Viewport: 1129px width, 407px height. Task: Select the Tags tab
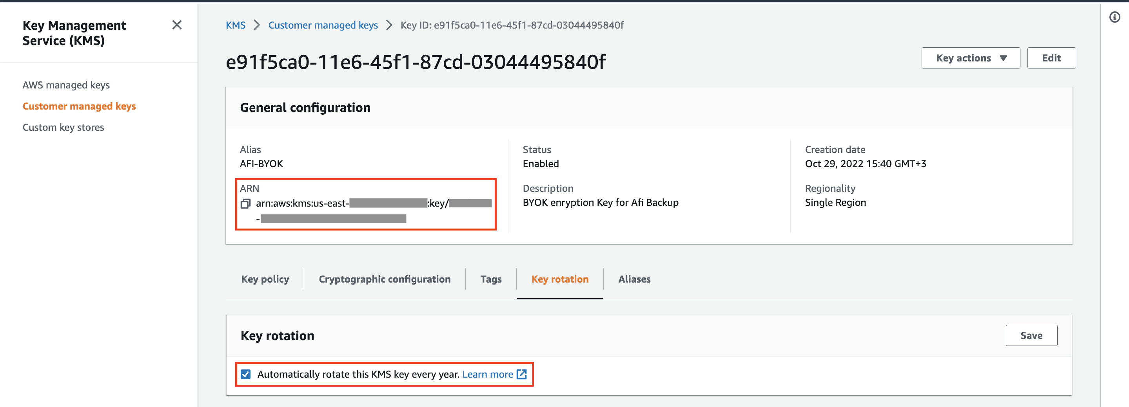pyautogui.click(x=491, y=279)
